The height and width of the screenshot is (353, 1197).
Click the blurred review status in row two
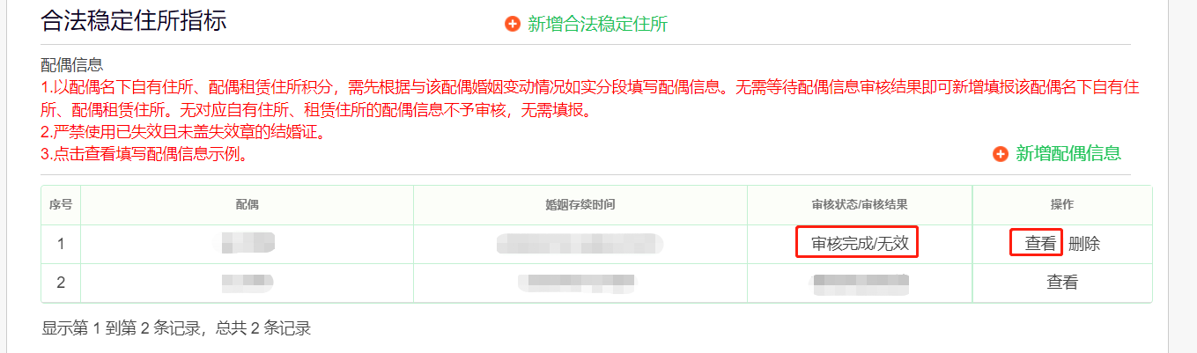(x=860, y=283)
